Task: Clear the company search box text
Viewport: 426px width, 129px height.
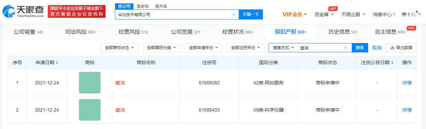Action: click(x=234, y=14)
